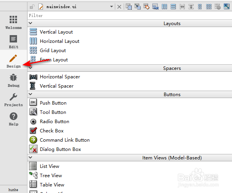Click the 'Horizontal Layout' text

[x=60, y=41]
